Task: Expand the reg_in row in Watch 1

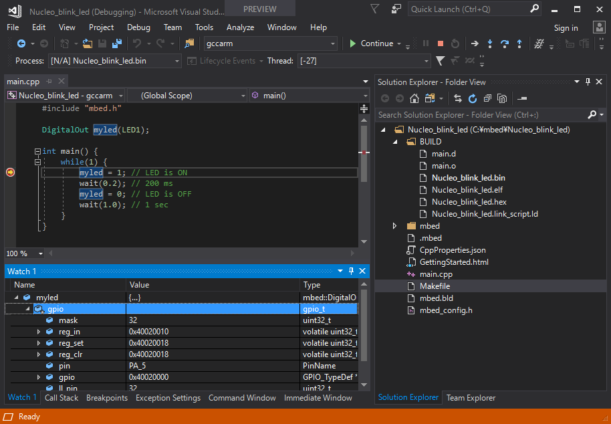Action: pyautogui.click(x=38, y=332)
